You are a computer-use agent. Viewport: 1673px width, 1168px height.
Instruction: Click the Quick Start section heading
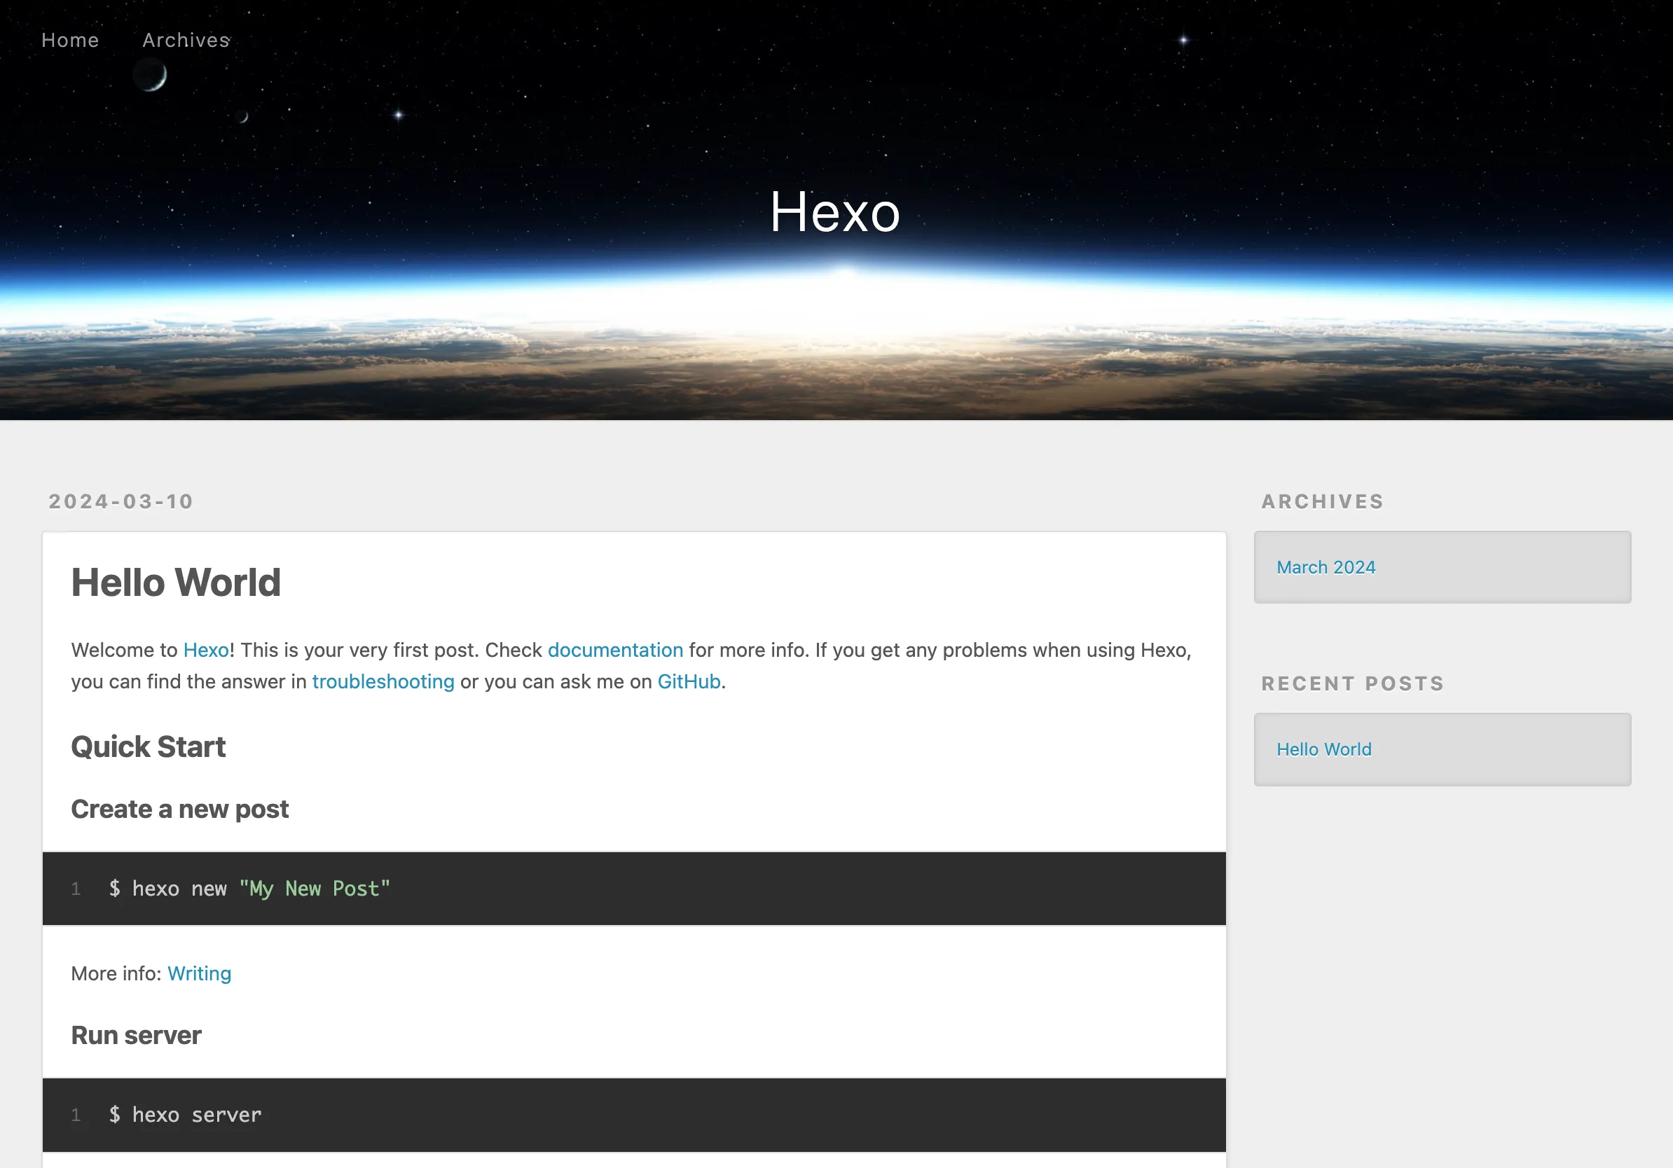[x=148, y=746]
